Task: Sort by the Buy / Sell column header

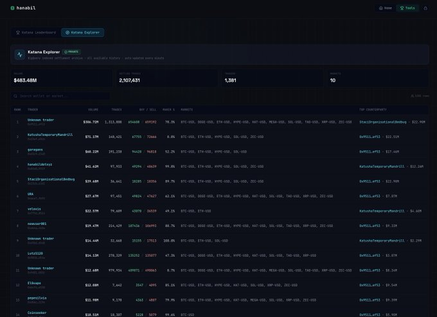Action: (x=148, y=110)
